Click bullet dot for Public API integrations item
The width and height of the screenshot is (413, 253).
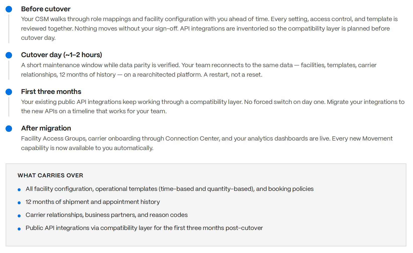pyautogui.click(x=19, y=229)
